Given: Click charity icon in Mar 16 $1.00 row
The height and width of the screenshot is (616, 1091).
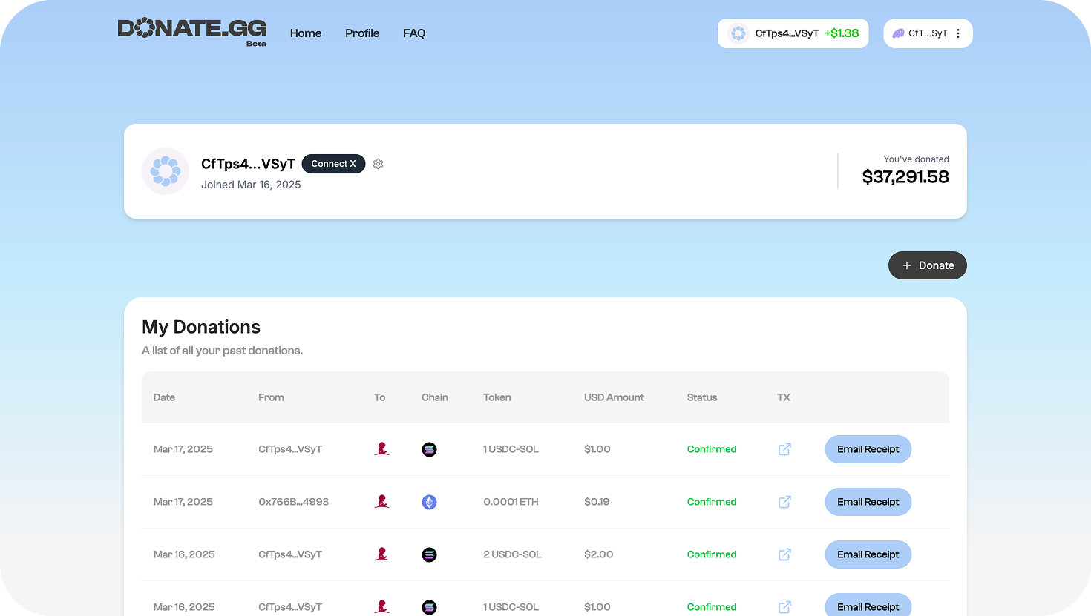Looking at the screenshot, I should point(382,606).
